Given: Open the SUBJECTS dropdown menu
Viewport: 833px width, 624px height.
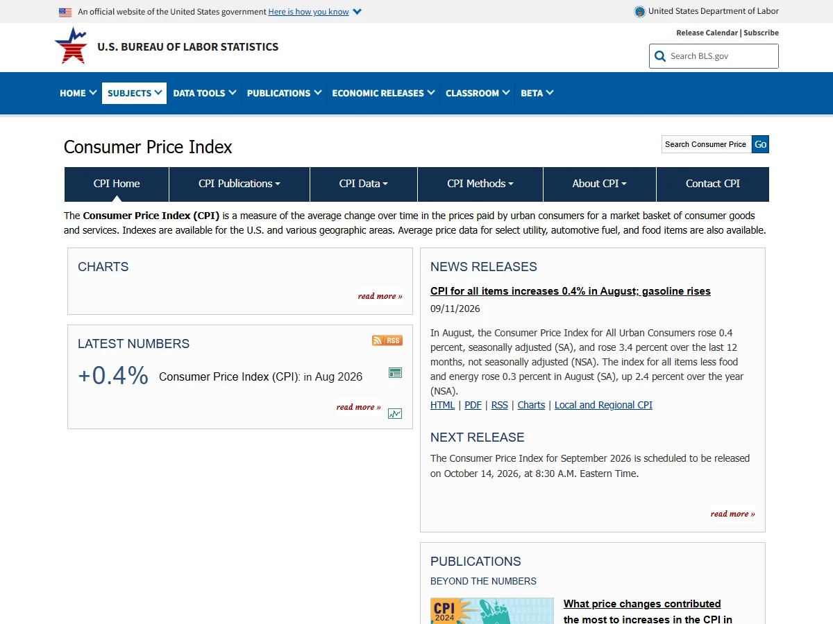Looking at the screenshot, I should tap(135, 93).
